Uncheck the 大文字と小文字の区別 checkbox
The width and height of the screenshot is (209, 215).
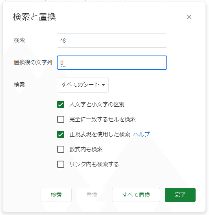[61, 104]
